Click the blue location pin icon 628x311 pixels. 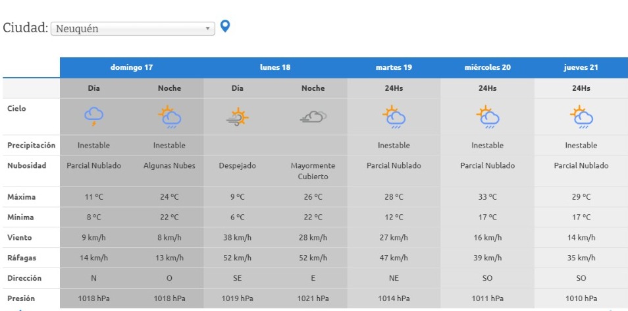pyautogui.click(x=225, y=26)
